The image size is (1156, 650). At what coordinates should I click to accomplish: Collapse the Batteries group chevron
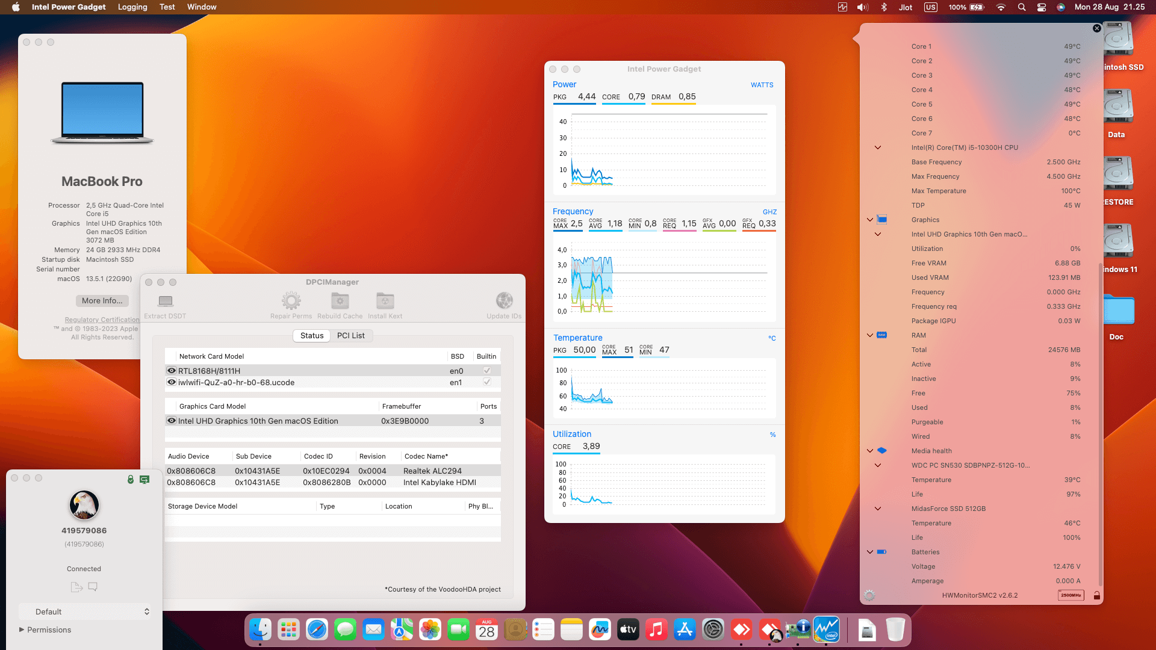click(870, 552)
